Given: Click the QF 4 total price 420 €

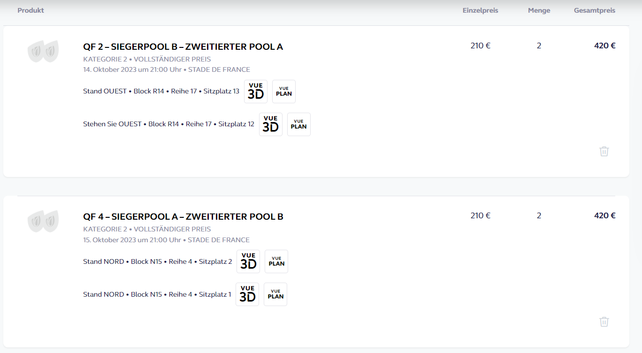Looking at the screenshot, I should (604, 215).
